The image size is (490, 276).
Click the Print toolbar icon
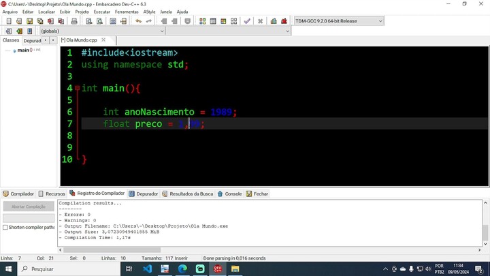tap(74, 21)
